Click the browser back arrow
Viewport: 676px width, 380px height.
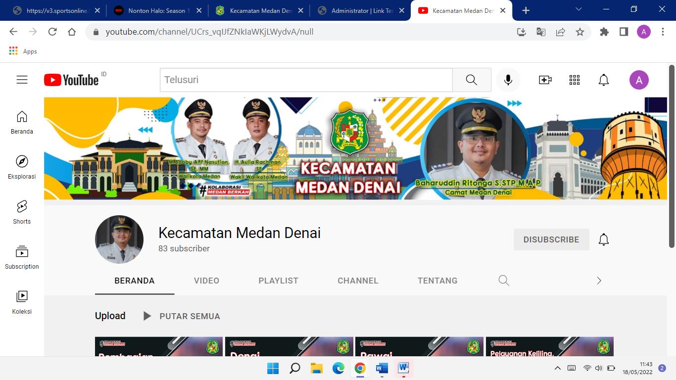click(13, 32)
